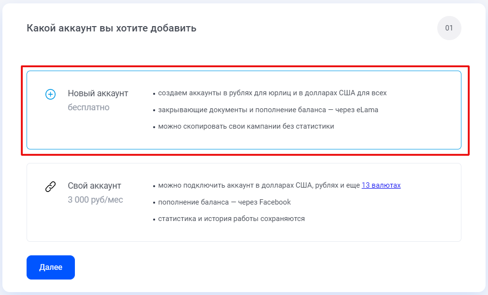Click the '01' step number badge

click(449, 28)
